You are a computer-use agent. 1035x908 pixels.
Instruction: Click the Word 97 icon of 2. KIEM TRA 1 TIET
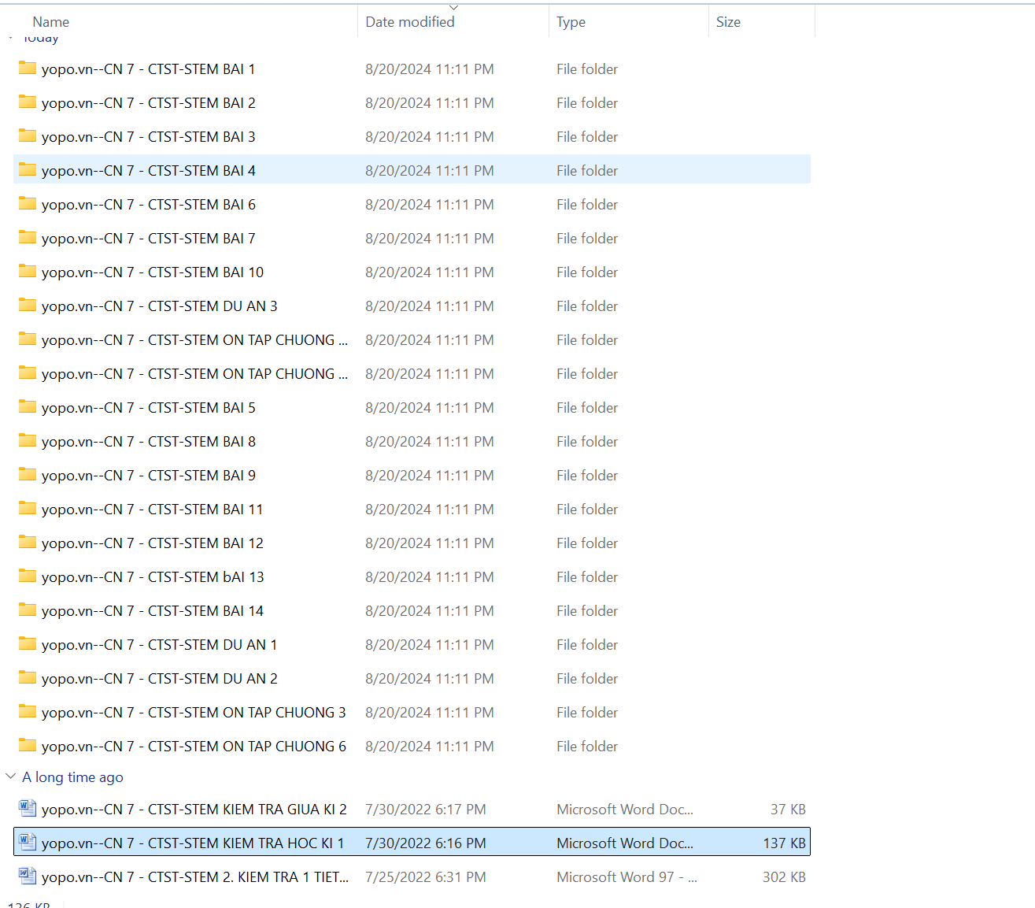point(28,876)
